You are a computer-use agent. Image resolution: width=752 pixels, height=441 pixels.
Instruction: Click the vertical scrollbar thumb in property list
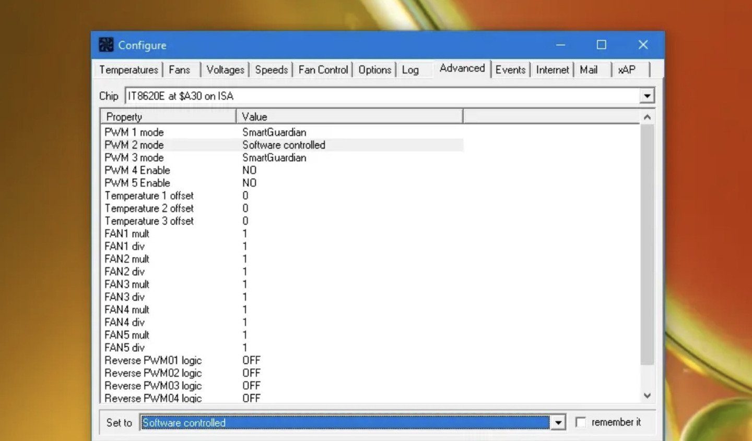click(647, 244)
